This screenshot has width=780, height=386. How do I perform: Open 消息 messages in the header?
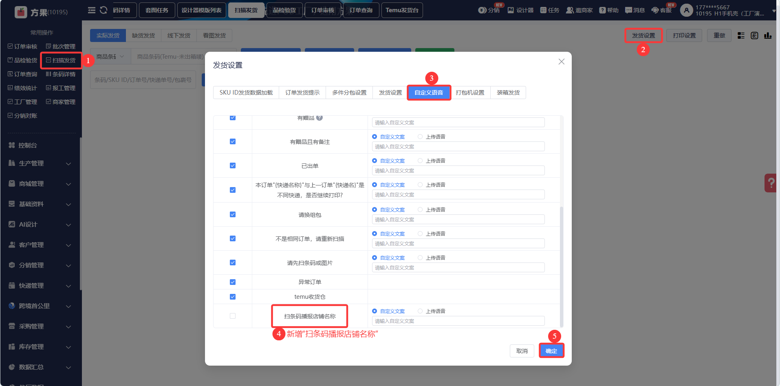(x=635, y=10)
